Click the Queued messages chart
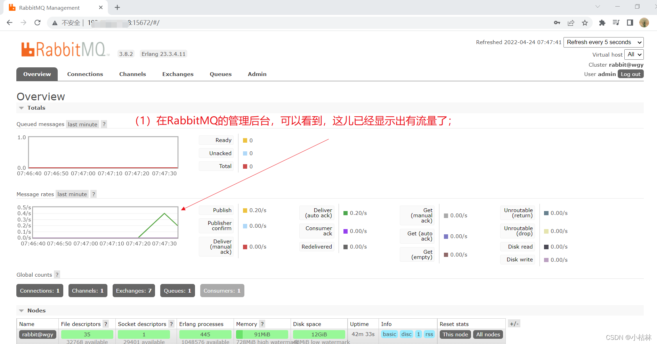The image size is (657, 344). 103,152
